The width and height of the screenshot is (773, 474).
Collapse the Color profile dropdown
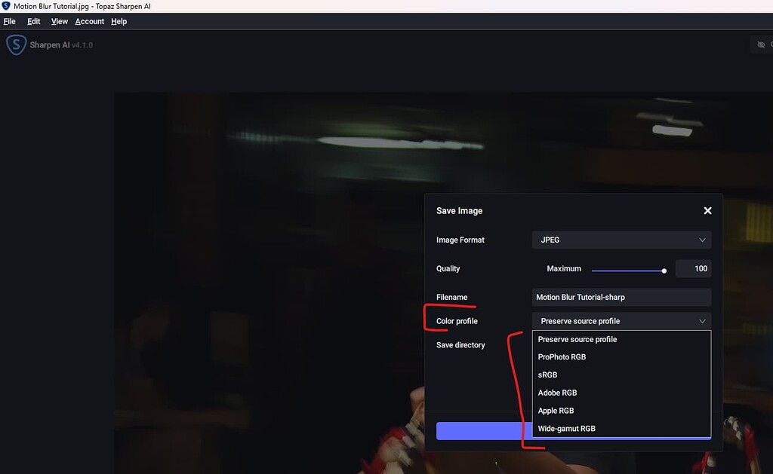click(x=621, y=320)
